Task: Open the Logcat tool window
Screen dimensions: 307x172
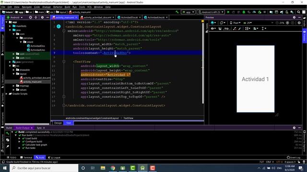Action: tap(54, 157)
